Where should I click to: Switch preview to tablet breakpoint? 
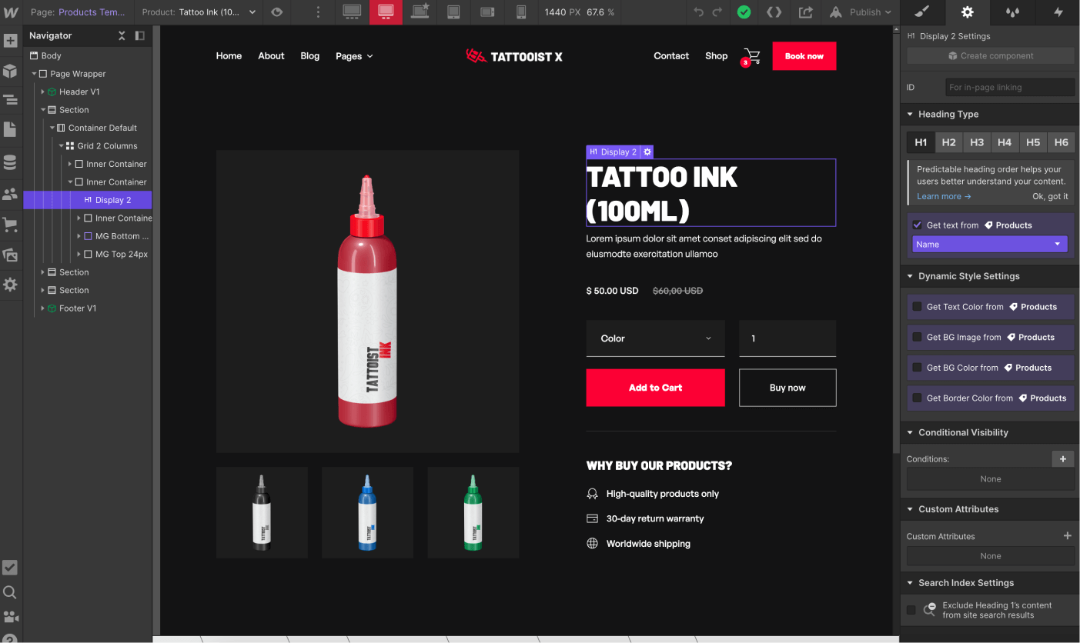[453, 12]
